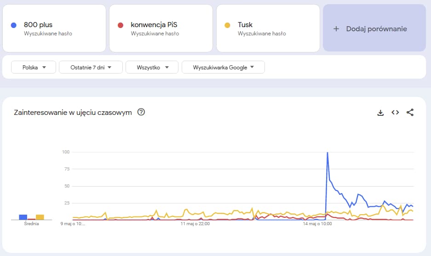
Task: Click the yellow Średnia average bar
Action: 40,217
